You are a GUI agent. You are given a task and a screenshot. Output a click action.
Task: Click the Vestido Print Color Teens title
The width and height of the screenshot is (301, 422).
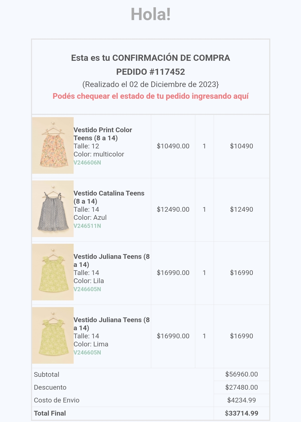103,134
